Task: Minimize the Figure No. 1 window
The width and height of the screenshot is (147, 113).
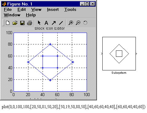Action: tap(82, 4)
